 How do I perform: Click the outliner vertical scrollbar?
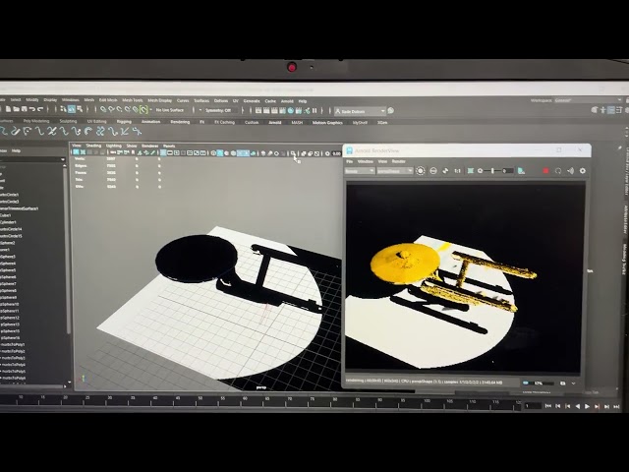[x=67, y=249]
